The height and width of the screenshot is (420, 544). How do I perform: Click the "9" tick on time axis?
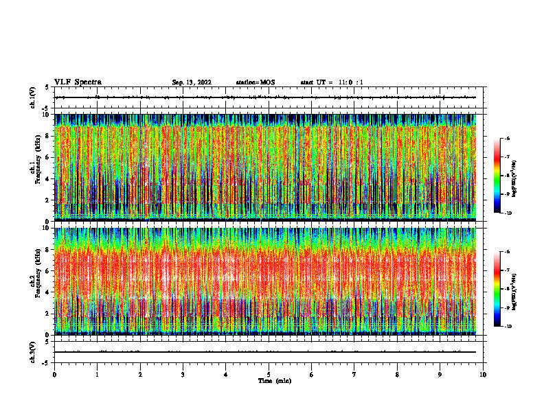(440, 375)
